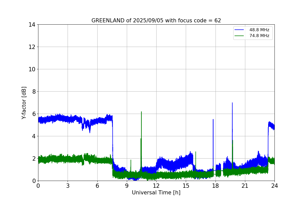Click the green line sample in legend

[239, 36]
